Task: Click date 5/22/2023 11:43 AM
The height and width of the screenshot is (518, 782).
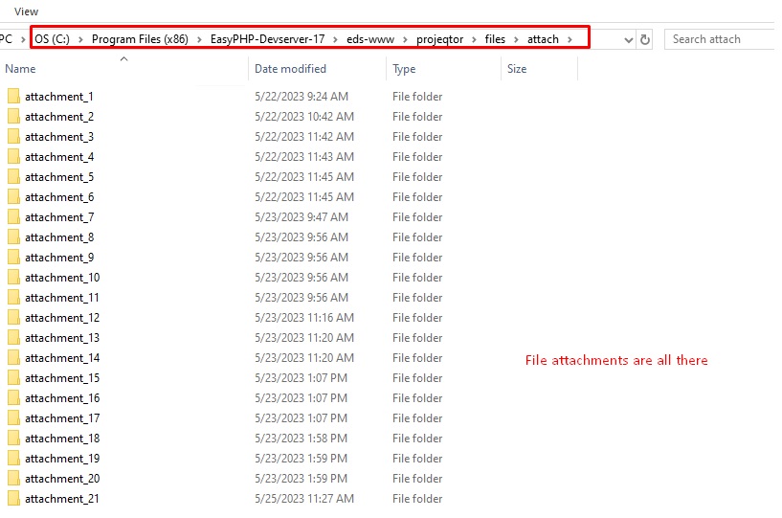Action: pos(304,157)
